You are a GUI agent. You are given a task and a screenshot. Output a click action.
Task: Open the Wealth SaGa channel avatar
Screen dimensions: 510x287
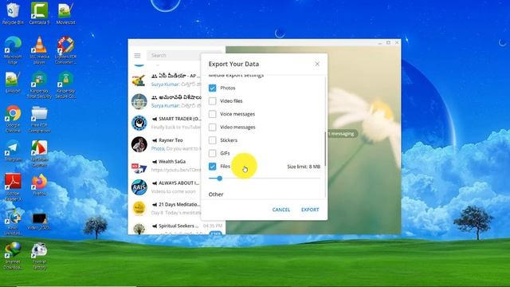pyautogui.click(x=139, y=166)
